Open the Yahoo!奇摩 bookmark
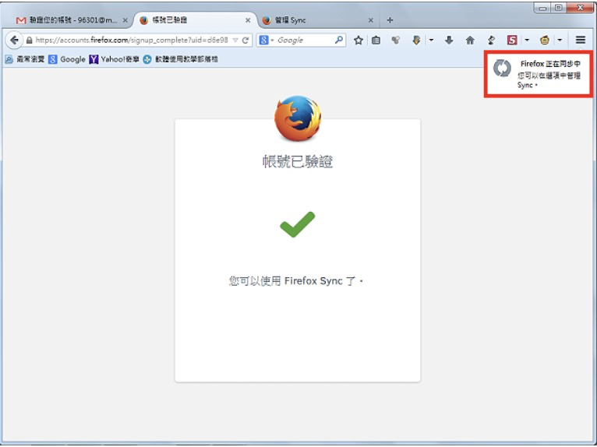Viewport: 597px width, 447px height. (115, 59)
